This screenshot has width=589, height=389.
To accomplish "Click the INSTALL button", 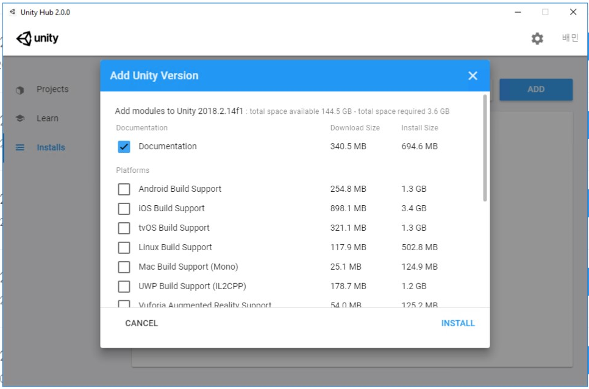I will [x=458, y=323].
